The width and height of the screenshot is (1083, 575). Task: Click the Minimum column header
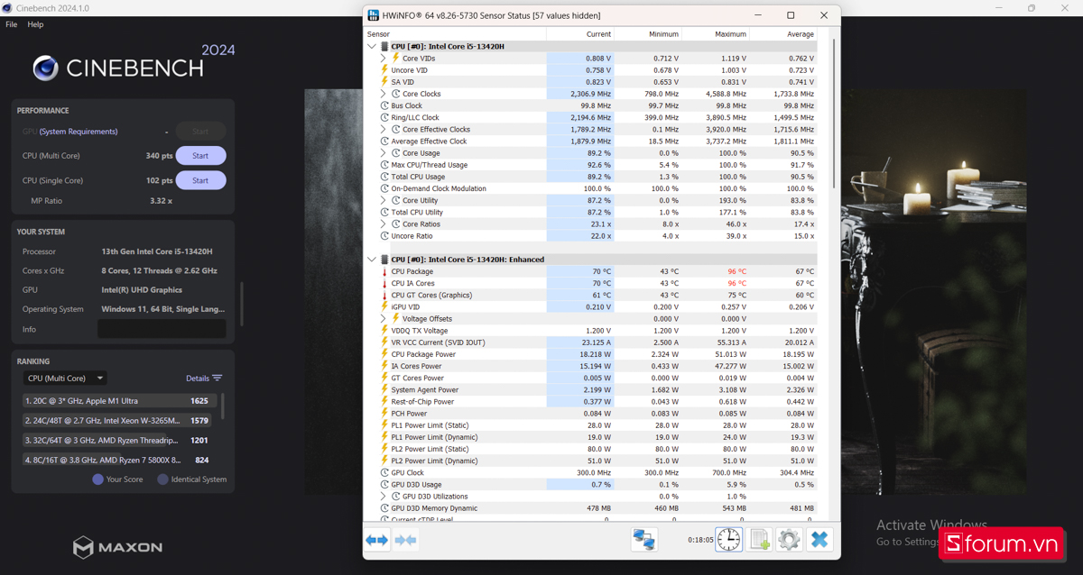pyautogui.click(x=648, y=34)
